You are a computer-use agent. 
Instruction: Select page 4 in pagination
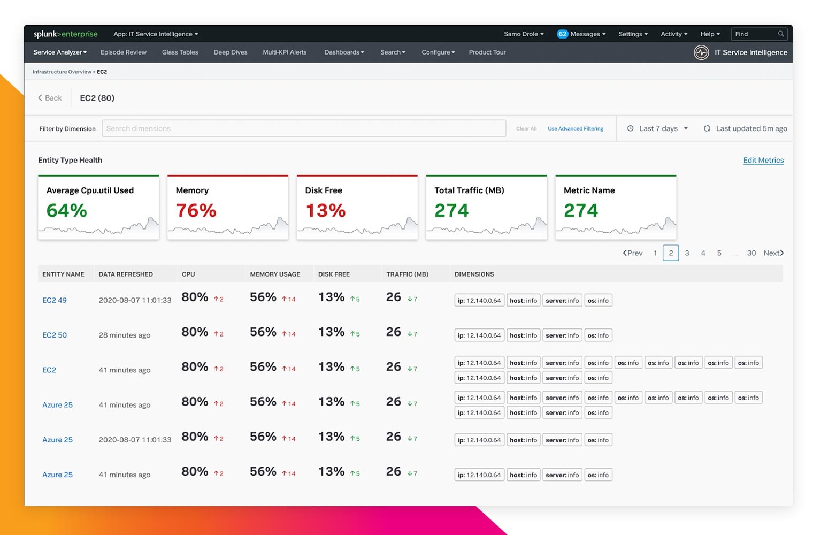pos(703,253)
